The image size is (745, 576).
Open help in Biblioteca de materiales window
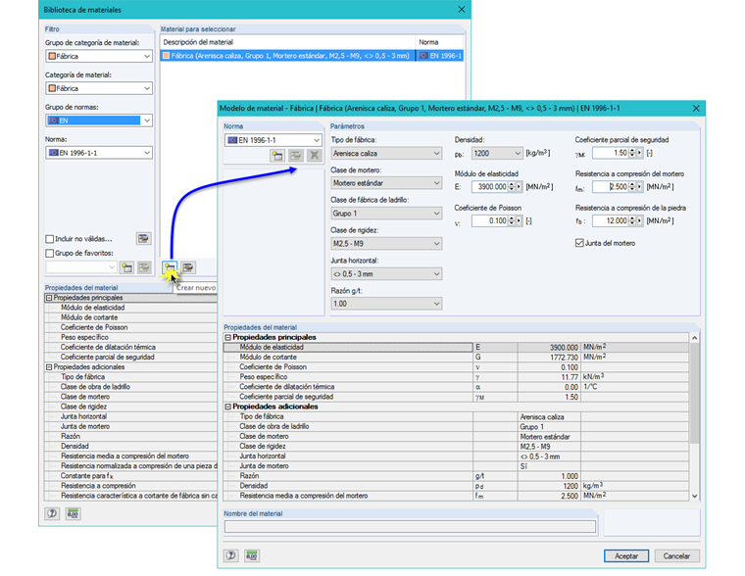[52, 513]
